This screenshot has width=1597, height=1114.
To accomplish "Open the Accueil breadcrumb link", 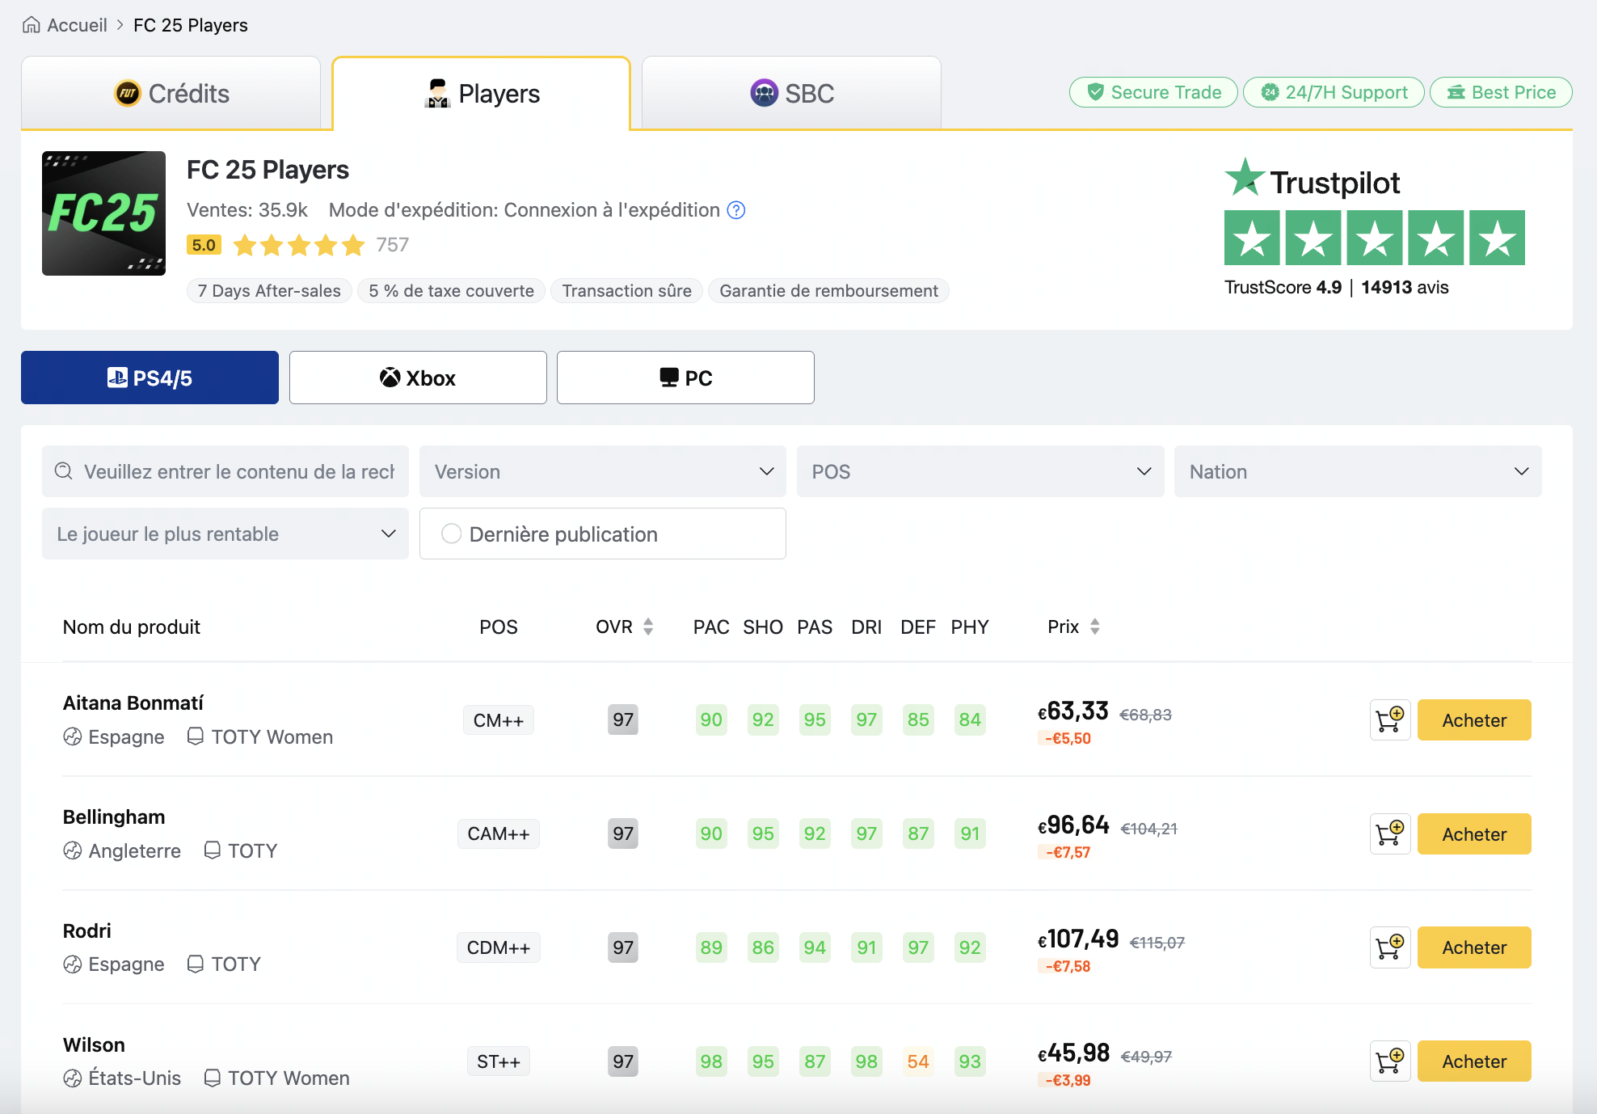I will [x=77, y=25].
